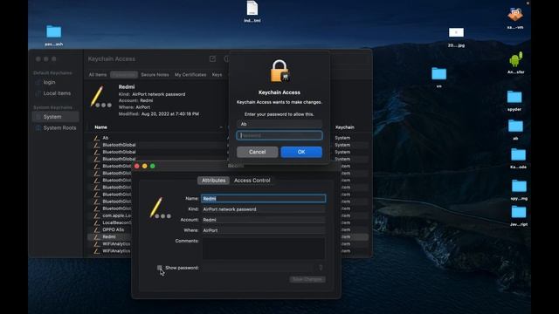The image size is (559, 314).
Task: Select the 'Redmi' row in the list
Action: [109, 236]
